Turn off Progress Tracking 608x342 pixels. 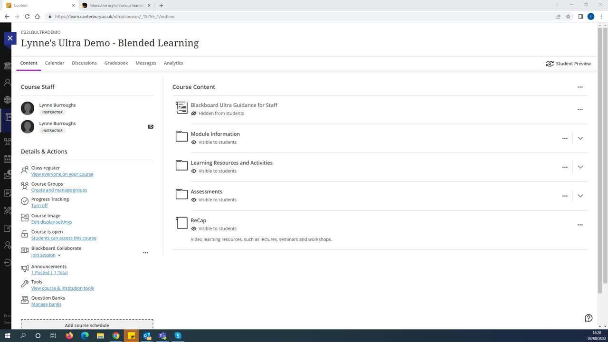pyautogui.click(x=39, y=206)
